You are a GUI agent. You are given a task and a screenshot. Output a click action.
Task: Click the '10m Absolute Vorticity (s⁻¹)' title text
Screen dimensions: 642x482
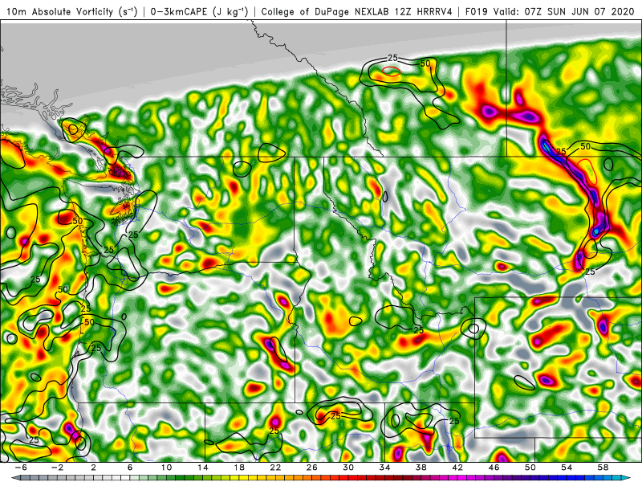pos(71,12)
